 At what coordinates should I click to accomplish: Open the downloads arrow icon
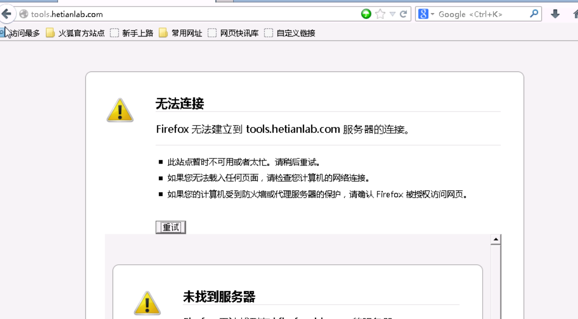click(555, 14)
